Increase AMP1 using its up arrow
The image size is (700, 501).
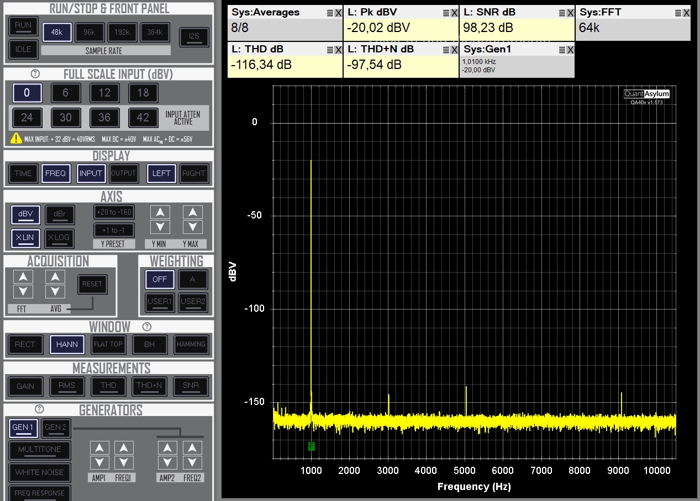99,447
